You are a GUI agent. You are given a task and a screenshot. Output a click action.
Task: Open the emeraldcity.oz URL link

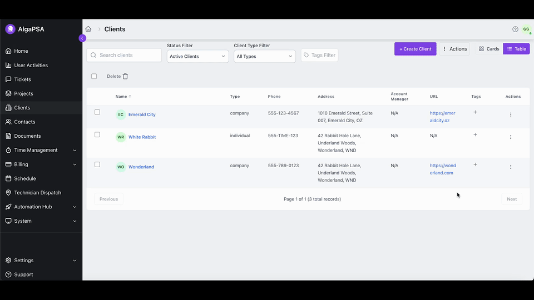[442, 117]
